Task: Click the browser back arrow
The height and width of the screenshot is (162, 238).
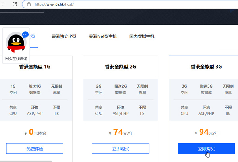Action: [x=3, y=4]
